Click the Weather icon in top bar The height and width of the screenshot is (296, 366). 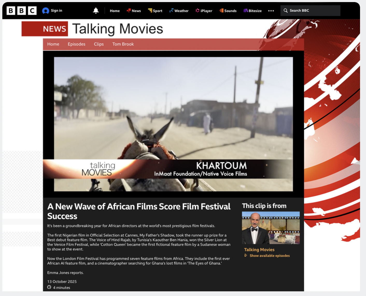point(171,11)
